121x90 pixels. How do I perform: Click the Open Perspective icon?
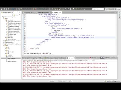(x=107, y=9)
